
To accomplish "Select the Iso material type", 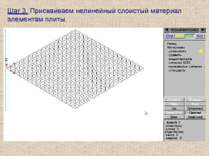I will (174, 108).
